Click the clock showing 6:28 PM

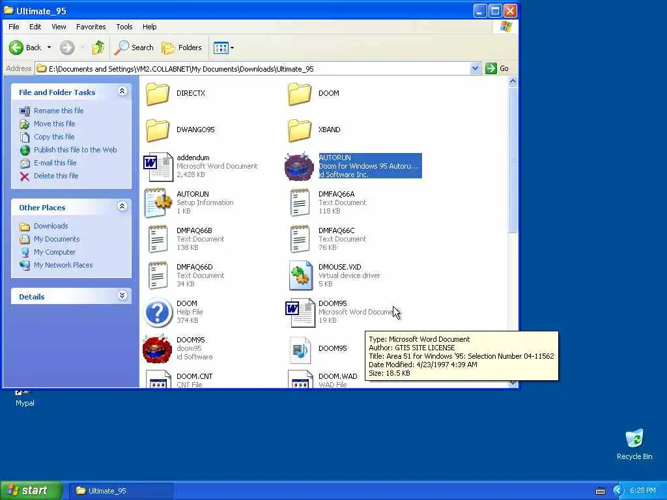[642, 491]
